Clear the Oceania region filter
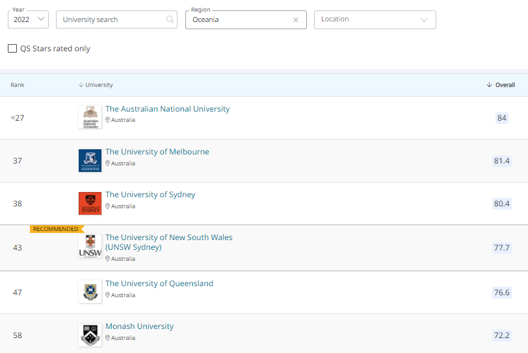Image resolution: width=528 pixels, height=353 pixels. tap(296, 20)
